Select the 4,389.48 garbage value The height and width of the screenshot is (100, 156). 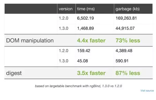(124, 51)
